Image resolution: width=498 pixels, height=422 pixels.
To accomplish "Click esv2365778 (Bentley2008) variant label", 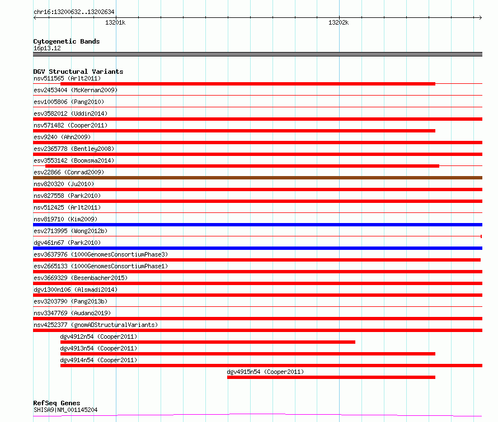I will point(74,149).
